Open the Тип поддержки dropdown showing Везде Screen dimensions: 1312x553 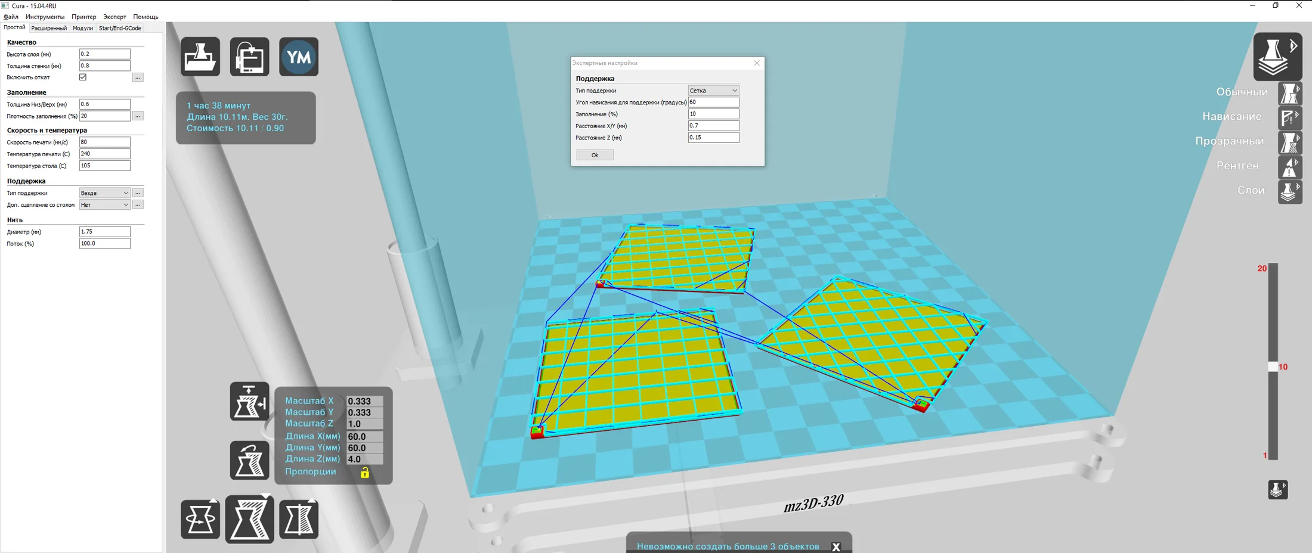tap(104, 192)
